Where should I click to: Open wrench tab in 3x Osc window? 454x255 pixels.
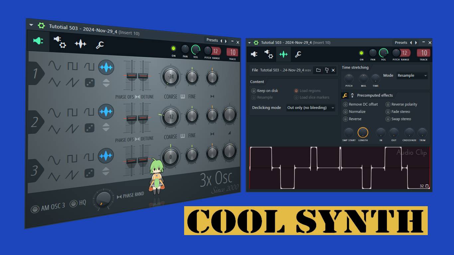click(100, 45)
